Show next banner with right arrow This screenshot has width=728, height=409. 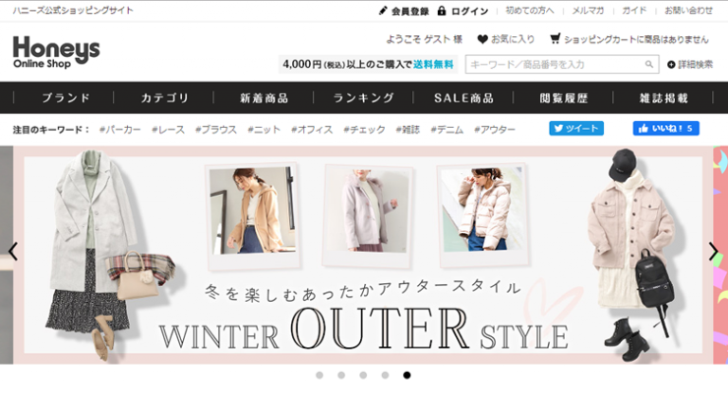click(x=713, y=252)
